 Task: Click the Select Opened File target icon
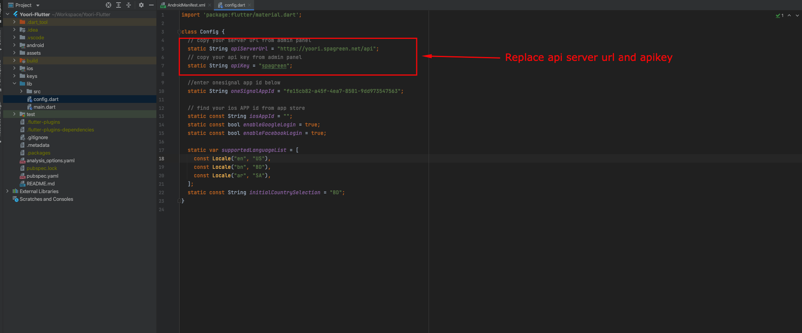tap(109, 5)
